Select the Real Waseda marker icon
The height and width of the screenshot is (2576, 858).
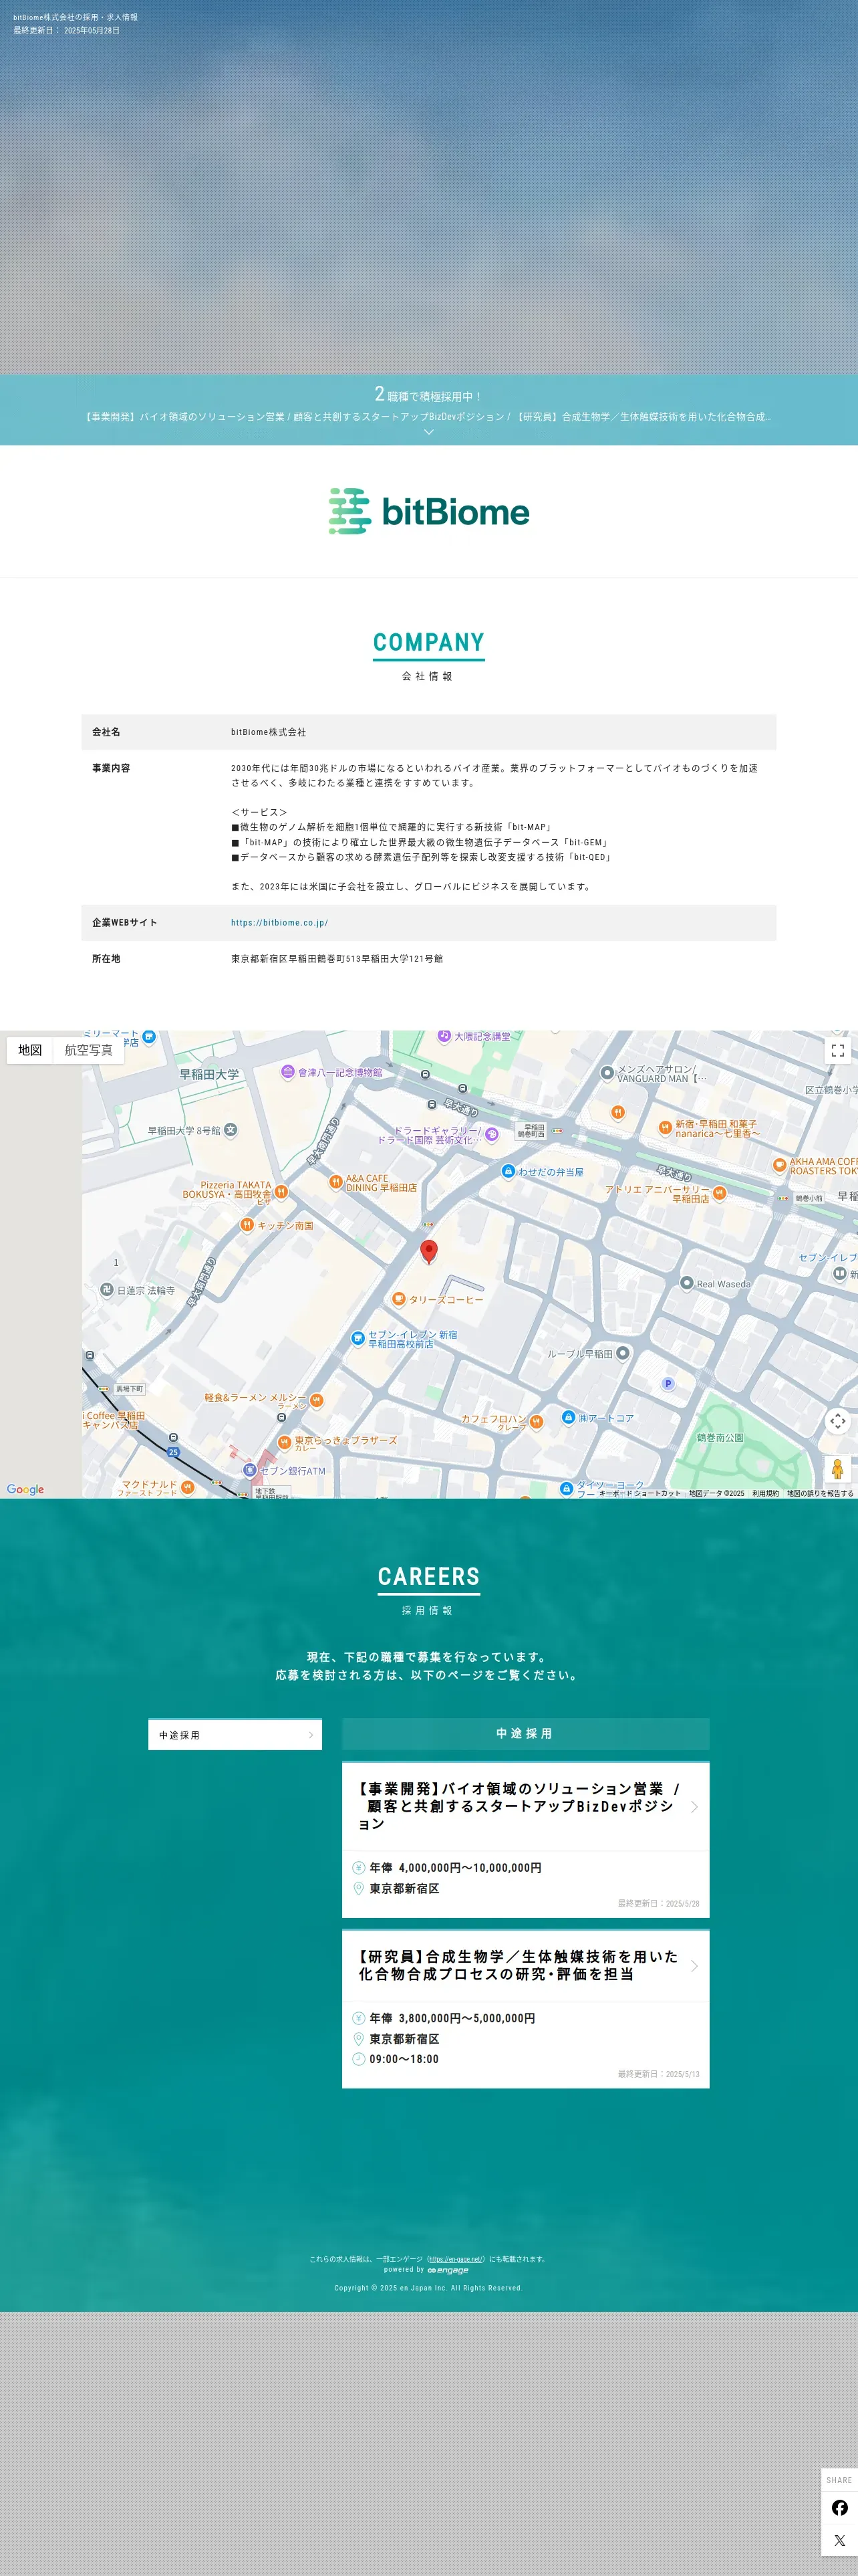[686, 1283]
